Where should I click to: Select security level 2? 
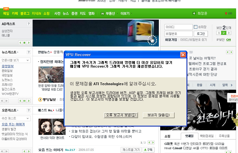point(224,33)
